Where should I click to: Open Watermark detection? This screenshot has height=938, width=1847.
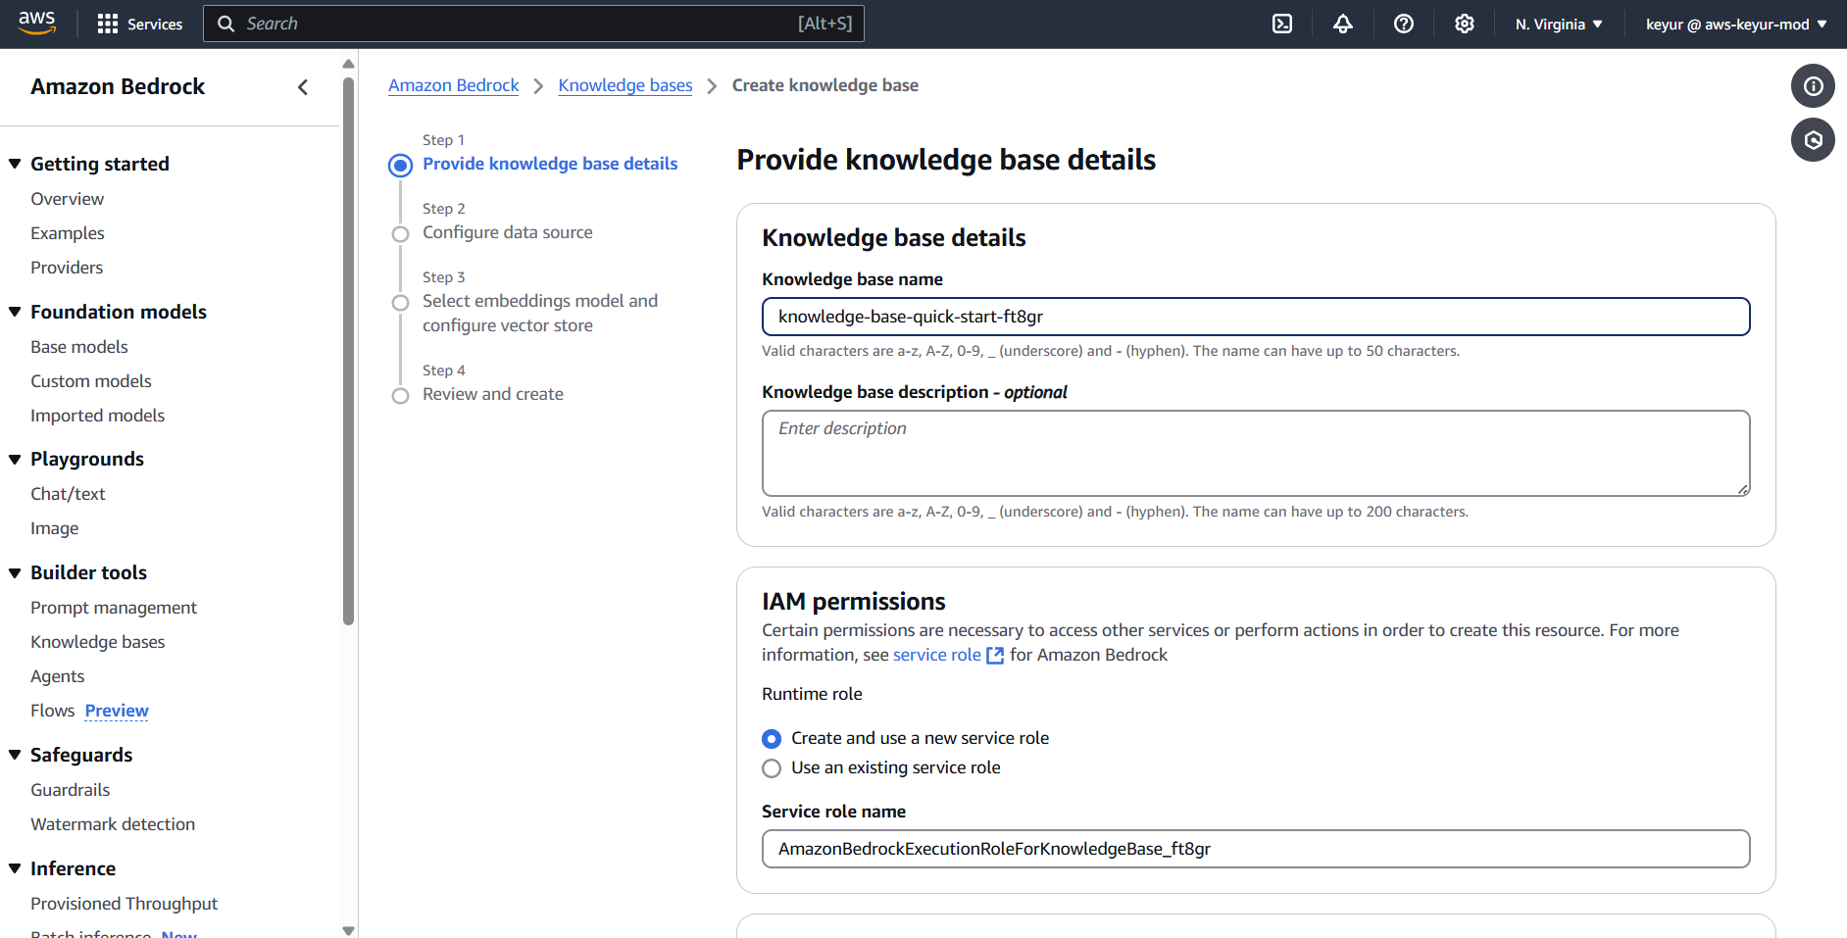point(113,824)
